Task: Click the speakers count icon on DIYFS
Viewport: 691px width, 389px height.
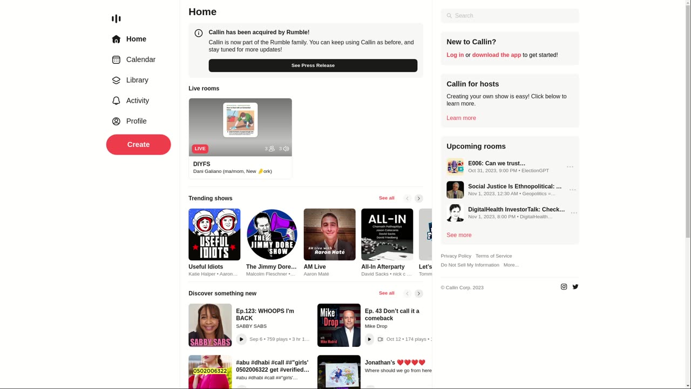Action: tap(286, 149)
